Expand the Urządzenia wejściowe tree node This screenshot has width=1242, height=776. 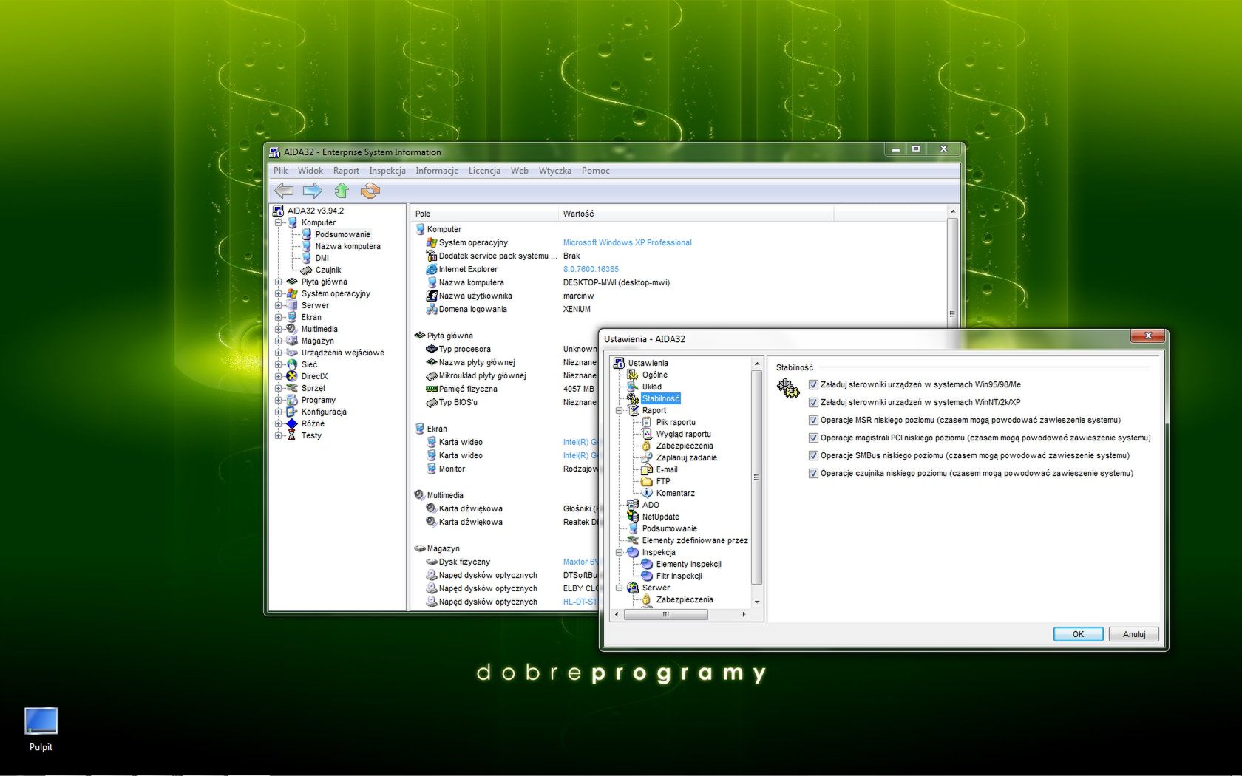point(279,353)
